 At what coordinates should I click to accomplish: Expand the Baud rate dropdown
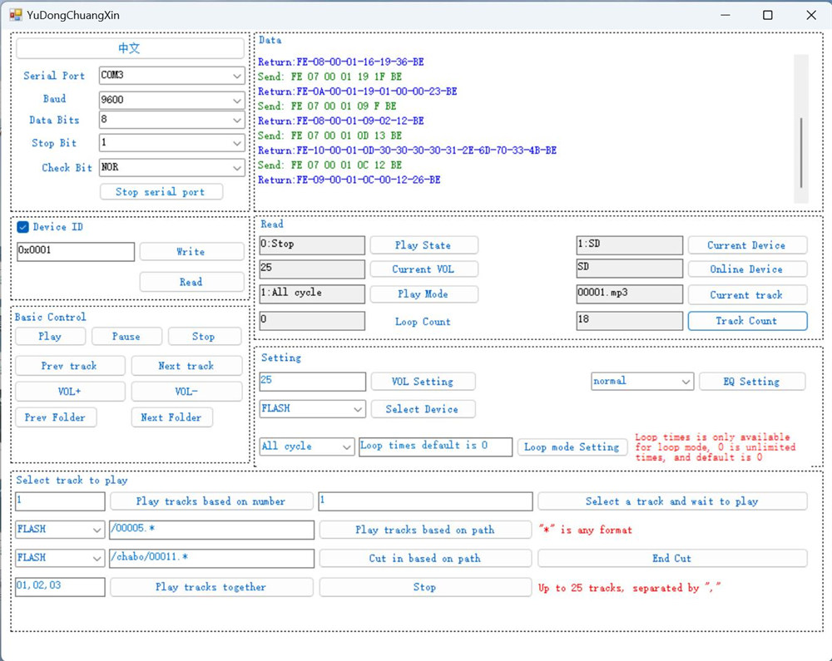(x=171, y=100)
